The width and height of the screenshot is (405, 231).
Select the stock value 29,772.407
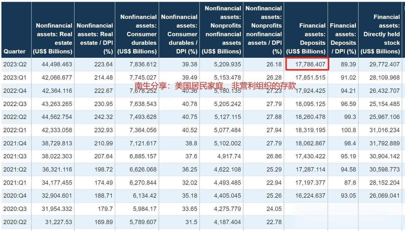[384, 64]
